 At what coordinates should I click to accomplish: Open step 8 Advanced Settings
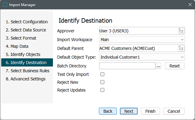pos(27,79)
